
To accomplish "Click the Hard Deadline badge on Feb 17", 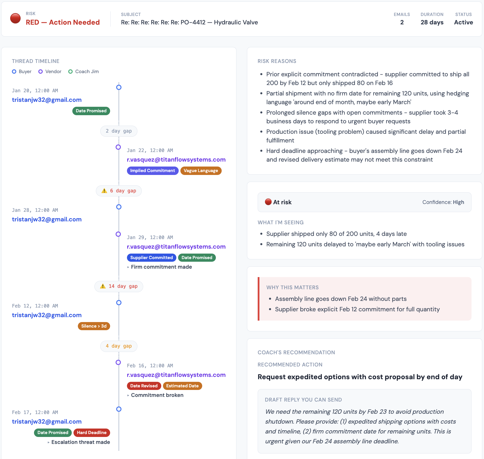I will [92, 433].
